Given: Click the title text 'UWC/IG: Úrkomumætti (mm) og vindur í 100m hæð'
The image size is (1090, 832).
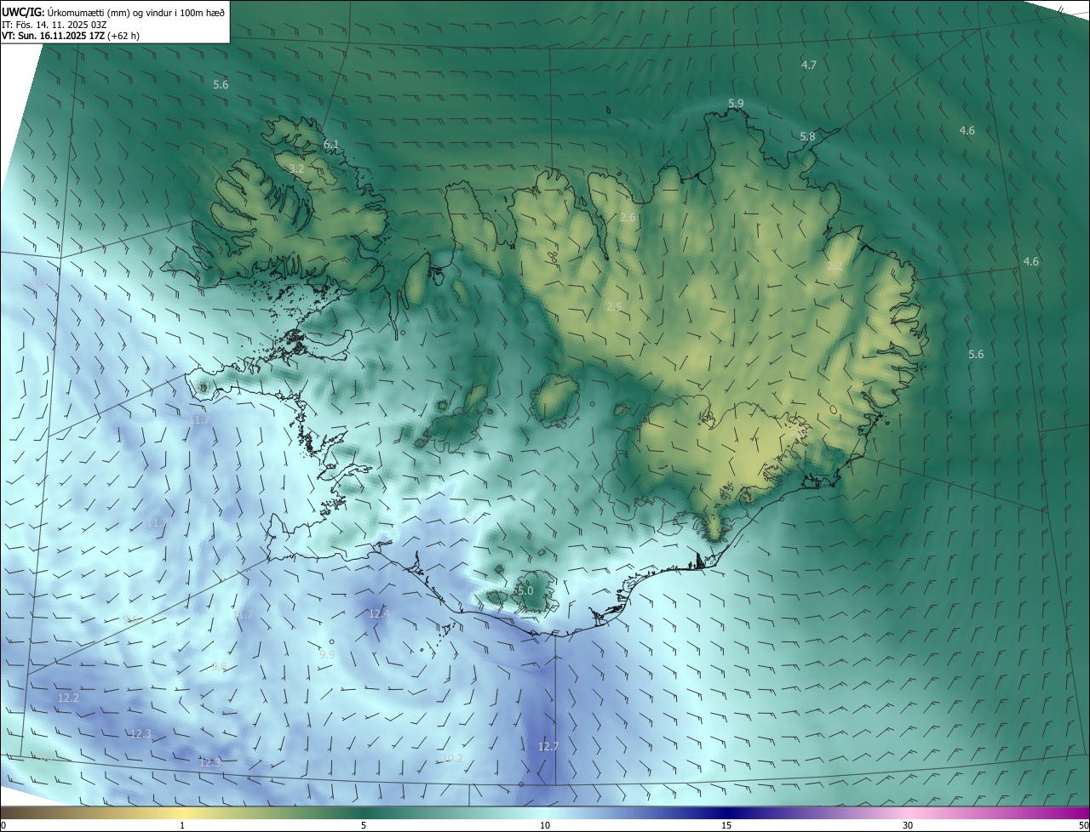Looking at the screenshot, I should click(x=113, y=12).
